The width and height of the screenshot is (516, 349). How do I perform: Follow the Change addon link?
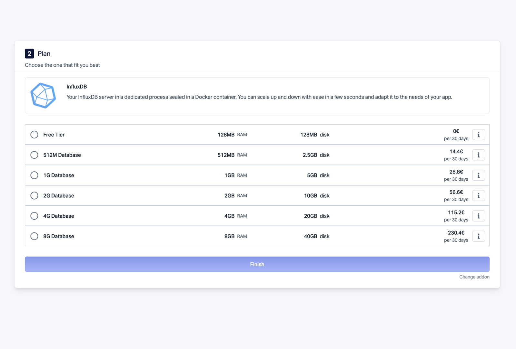click(474, 277)
